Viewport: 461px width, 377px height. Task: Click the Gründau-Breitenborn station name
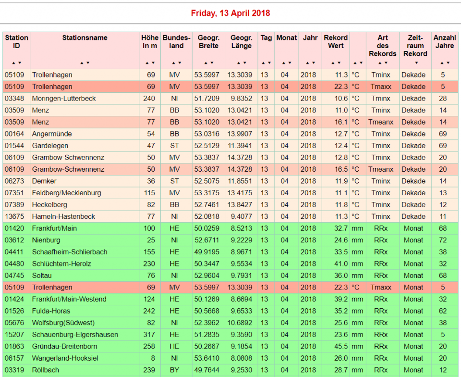coord(64,346)
